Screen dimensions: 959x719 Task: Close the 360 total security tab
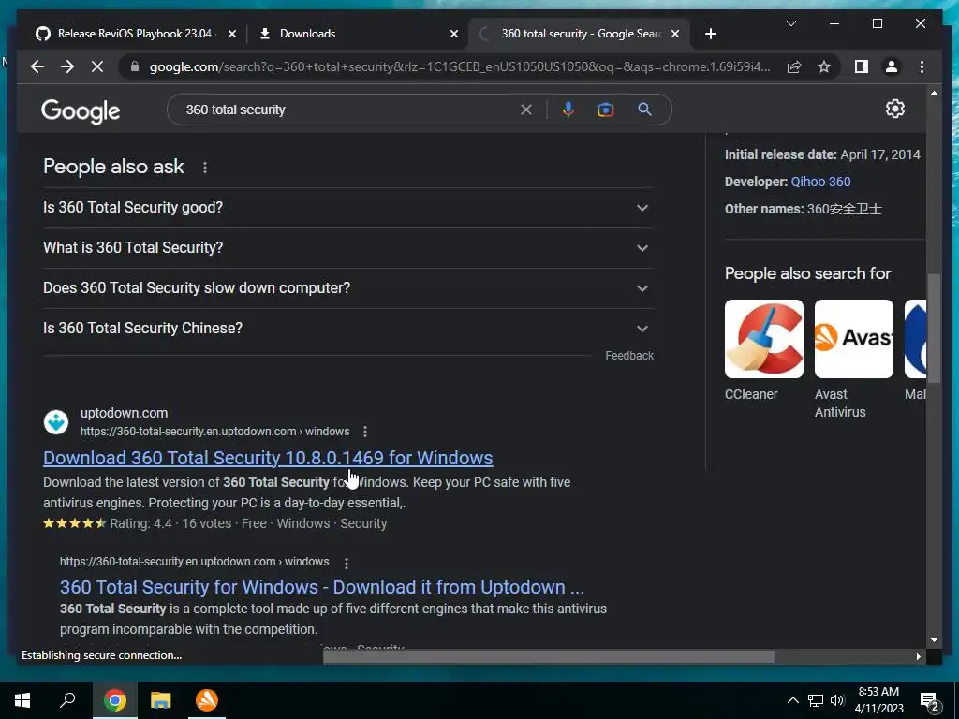[x=675, y=34]
